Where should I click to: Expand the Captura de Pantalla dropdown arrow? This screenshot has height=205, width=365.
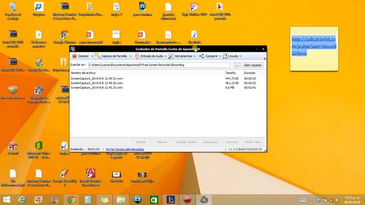(130, 56)
